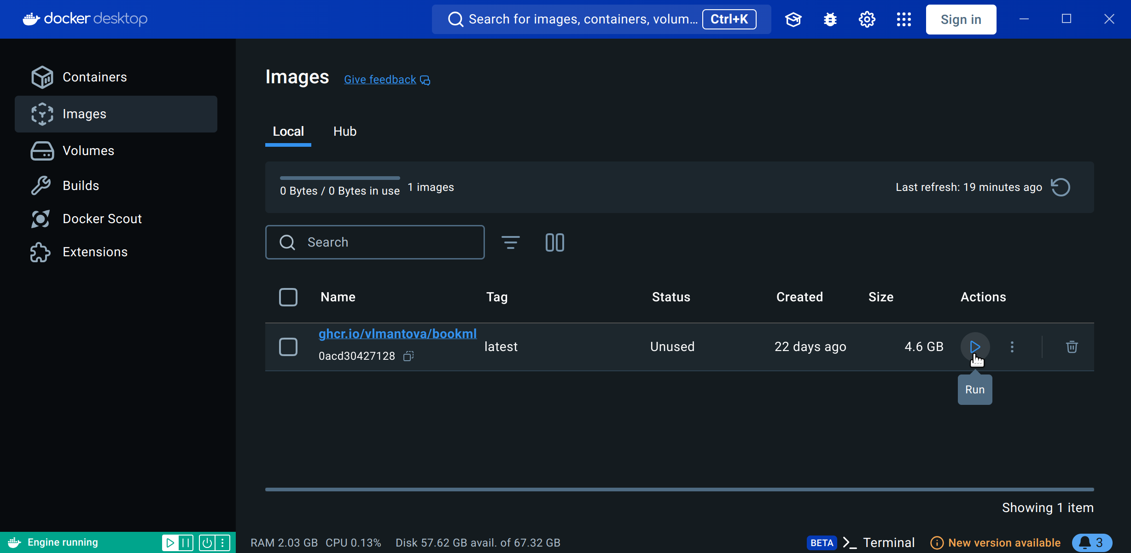Select all images checkbox in header

(x=288, y=297)
